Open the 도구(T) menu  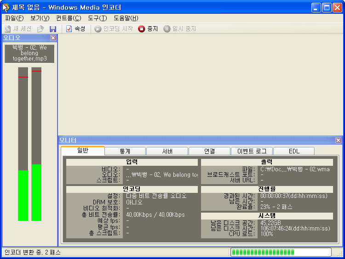pyautogui.click(x=97, y=18)
